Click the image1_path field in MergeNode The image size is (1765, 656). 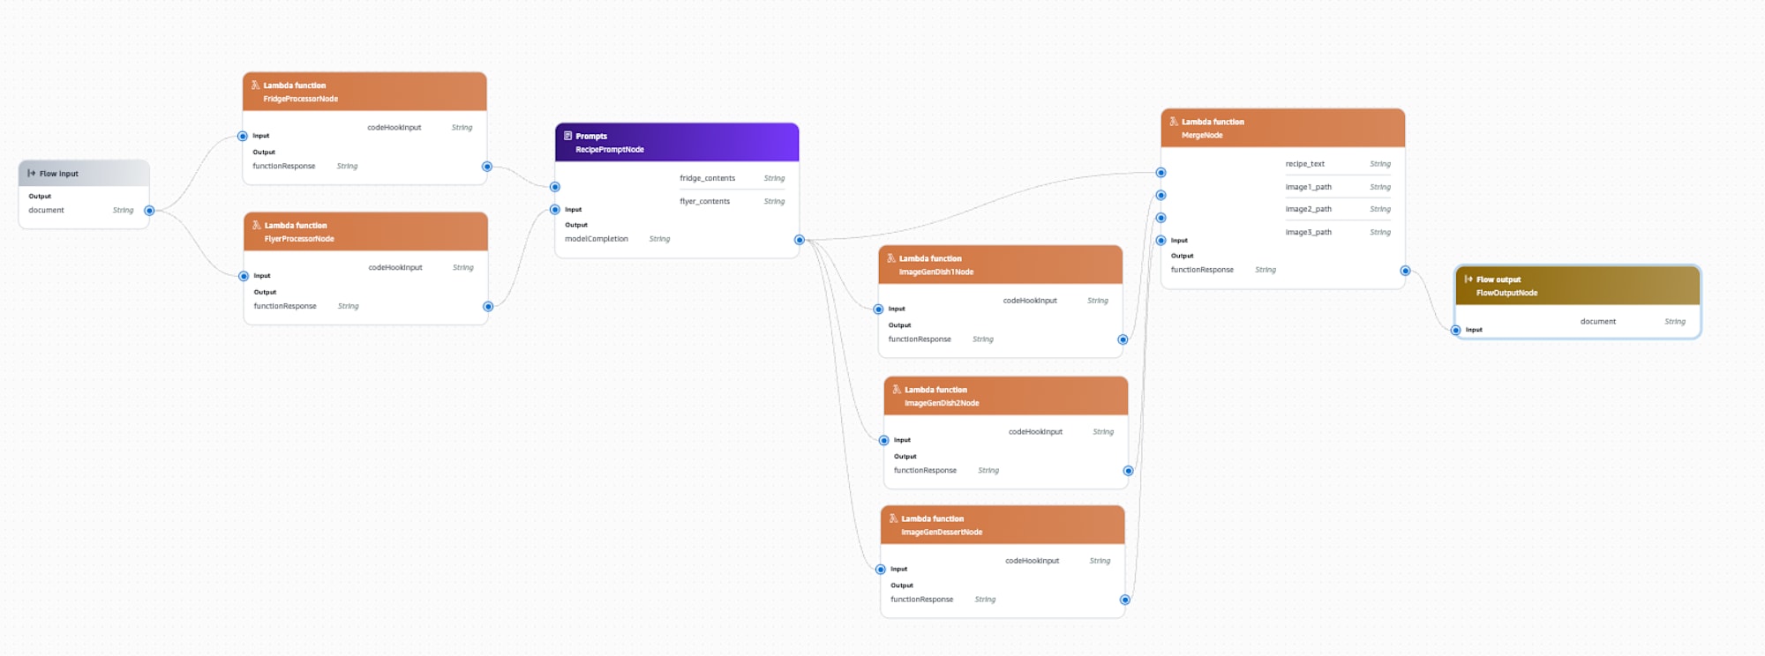(x=1308, y=187)
